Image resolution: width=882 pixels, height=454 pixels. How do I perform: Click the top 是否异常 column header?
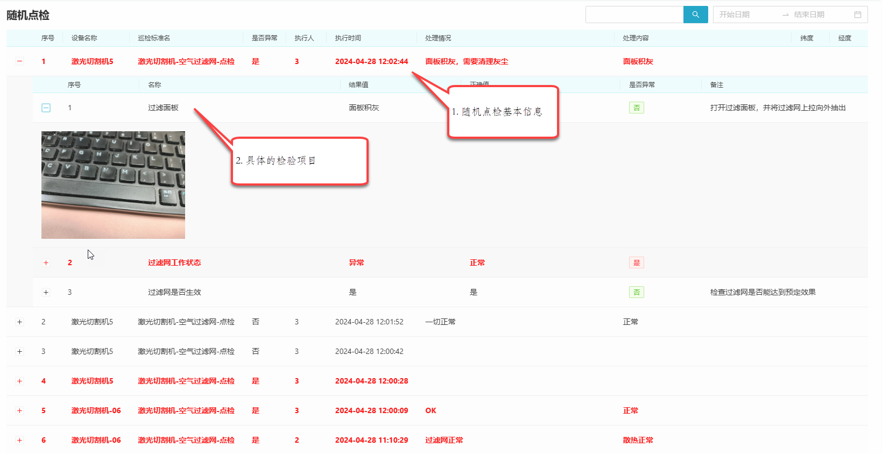[265, 38]
